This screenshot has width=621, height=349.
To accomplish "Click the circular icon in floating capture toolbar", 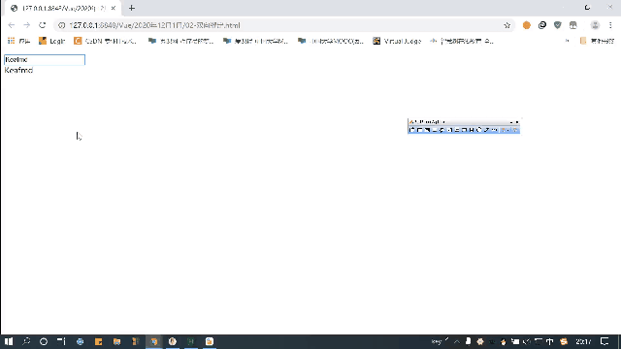I will [479, 130].
